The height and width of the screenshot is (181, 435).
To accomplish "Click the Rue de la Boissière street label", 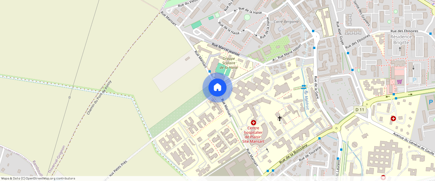I will (293, 154).
